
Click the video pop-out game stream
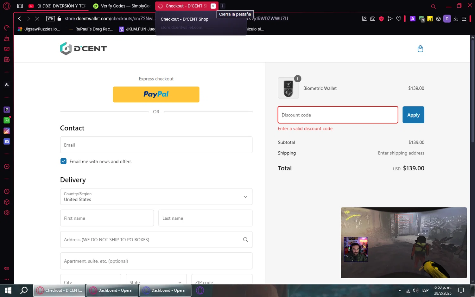coord(404,243)
